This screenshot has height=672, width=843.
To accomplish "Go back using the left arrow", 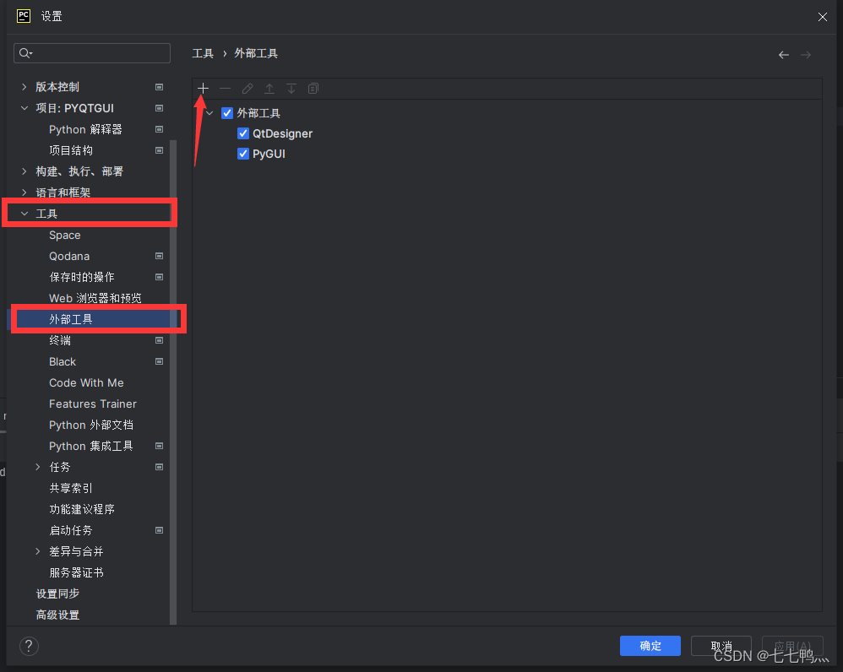I will [784, 55].
